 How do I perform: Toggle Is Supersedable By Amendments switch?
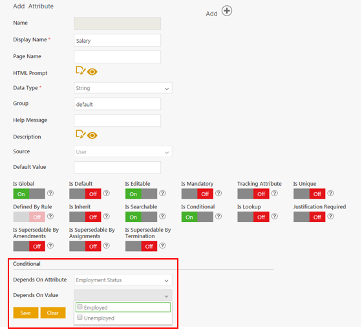29,246
